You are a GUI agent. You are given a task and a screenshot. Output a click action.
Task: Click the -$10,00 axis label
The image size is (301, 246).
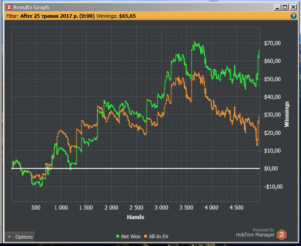coord(273,187)
